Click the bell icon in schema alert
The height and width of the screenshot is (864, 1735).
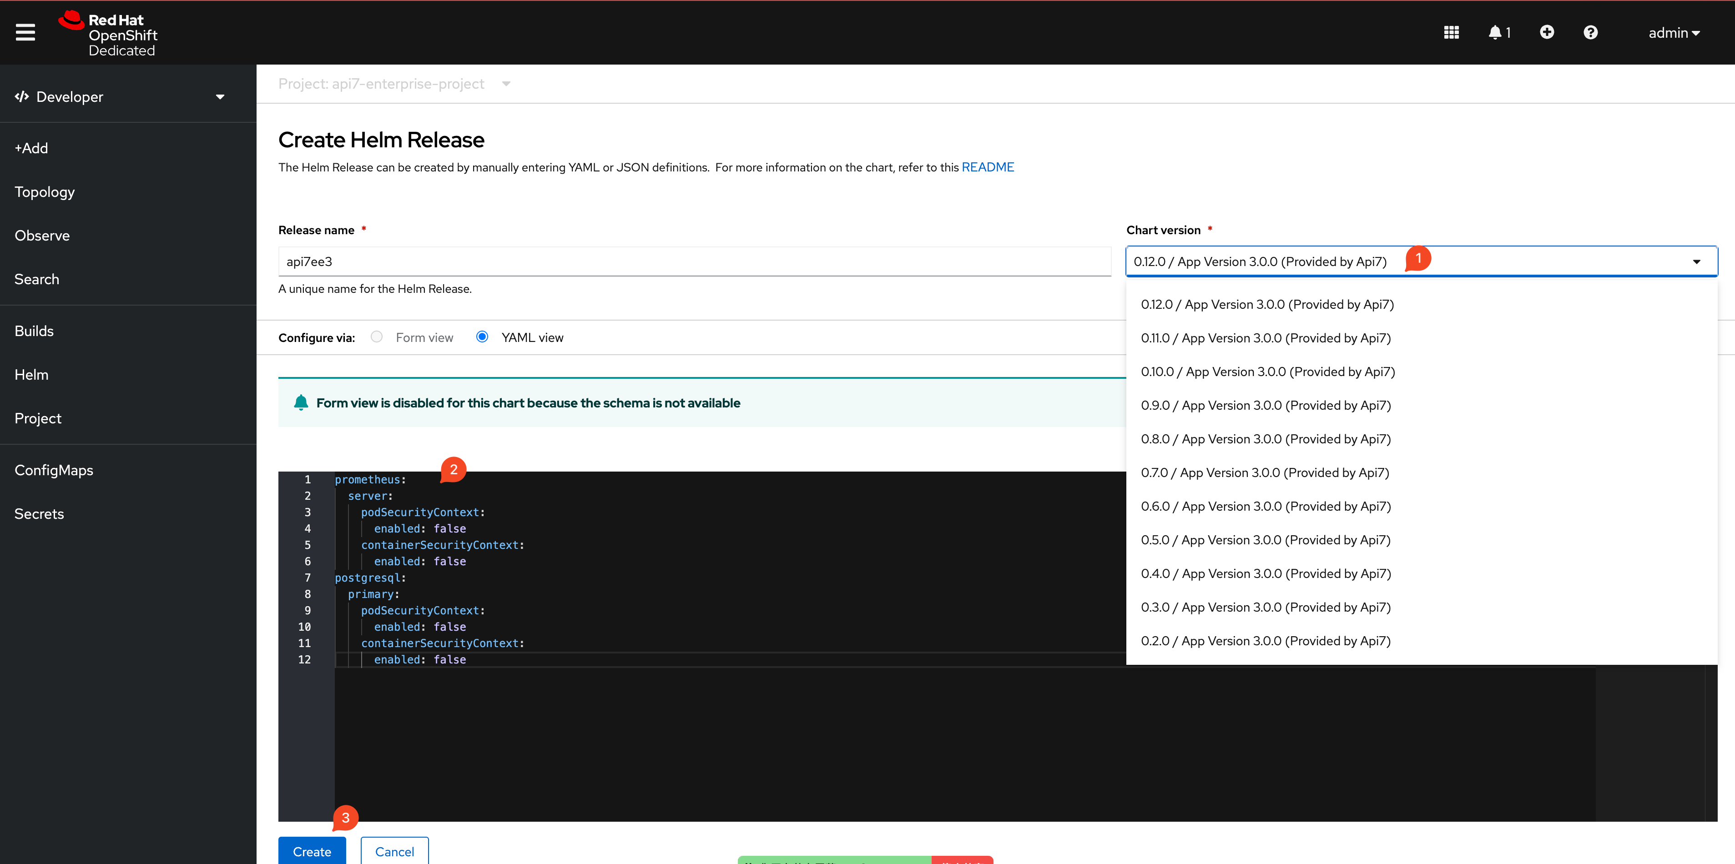(301, 403)
